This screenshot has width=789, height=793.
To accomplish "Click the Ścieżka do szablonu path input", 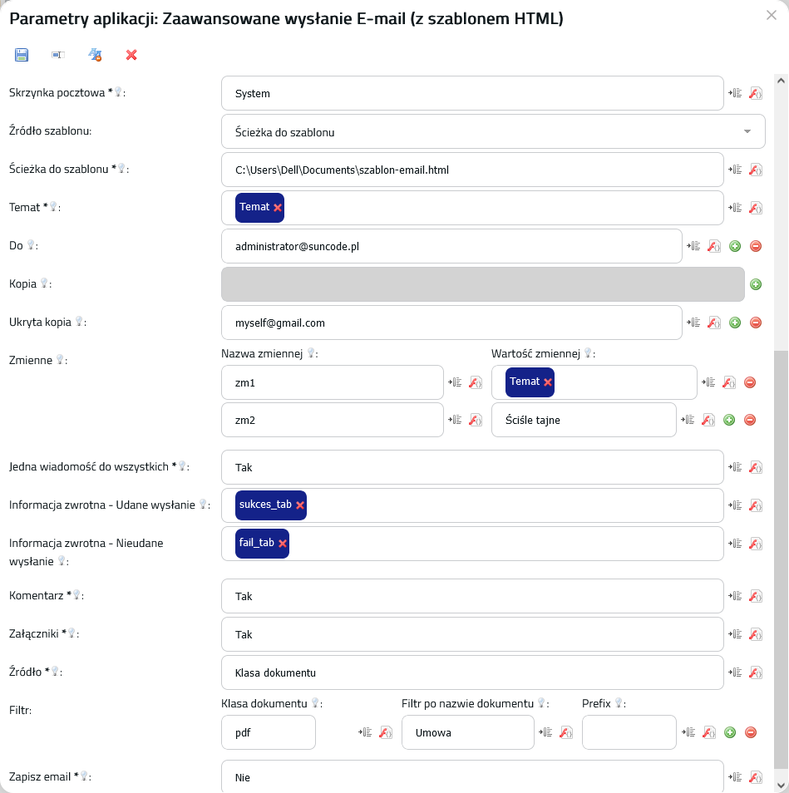I will point(472,170).
